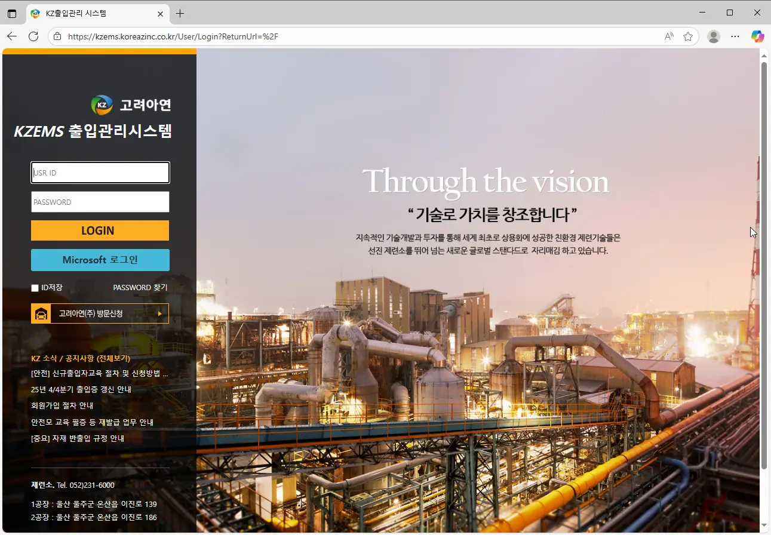Screen dimensions: 771x535
Task: Open the browser profile avatar
Action: pos(713,36)
